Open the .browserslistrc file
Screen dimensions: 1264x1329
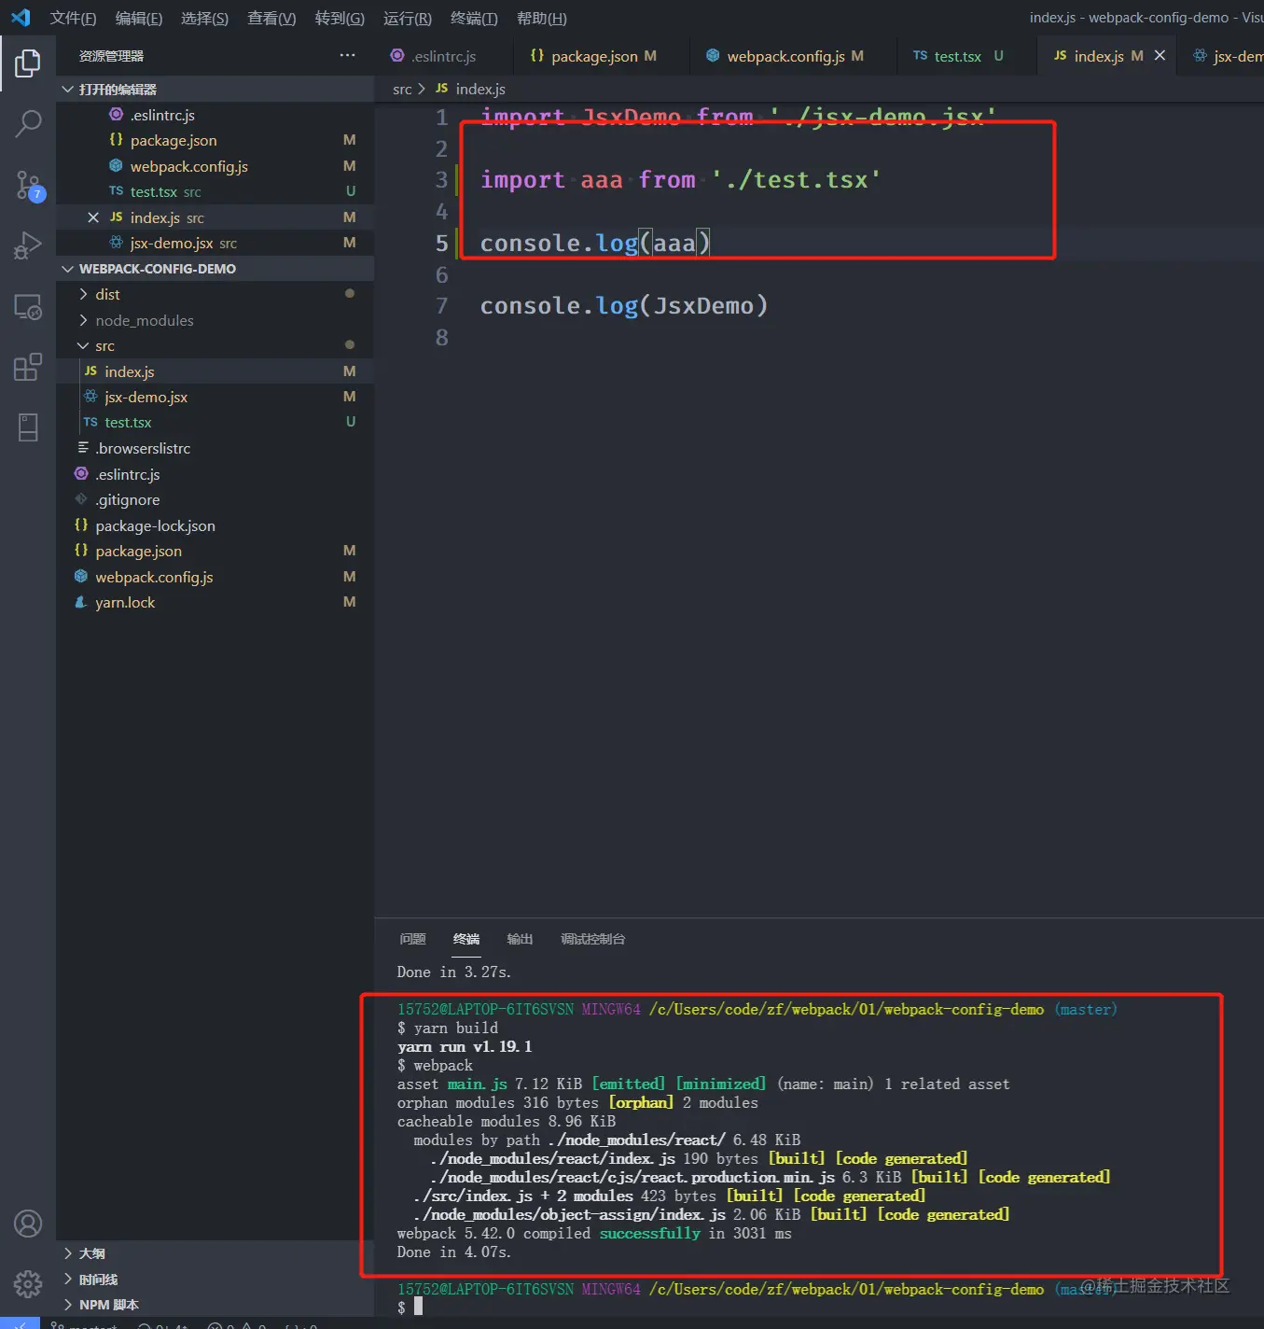[x=215, y=448]
